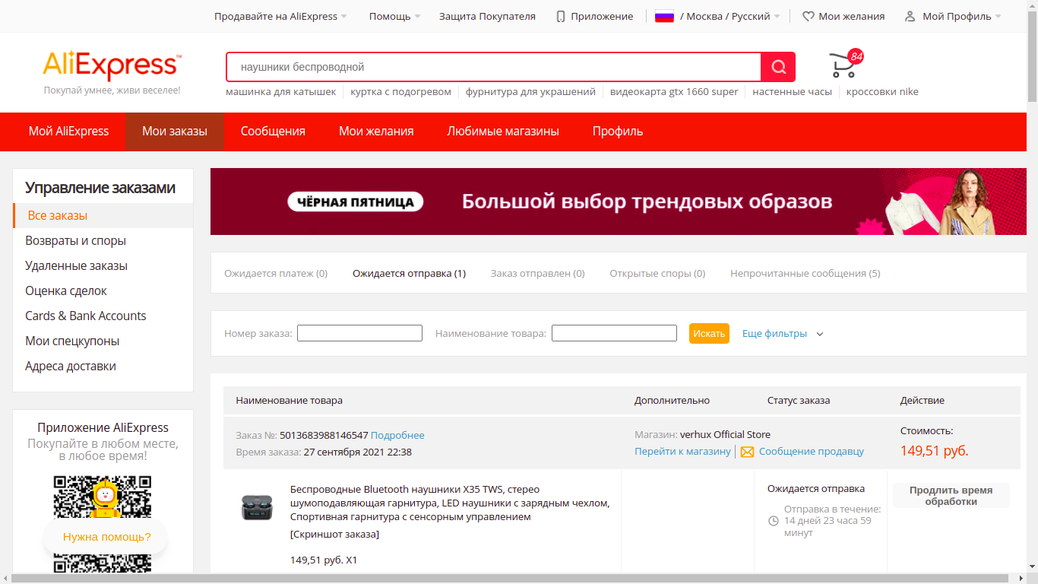The width and height of the screenshot is (1038, 584).
Task: Click the main search input box
Action: click(x=494, y=67)
